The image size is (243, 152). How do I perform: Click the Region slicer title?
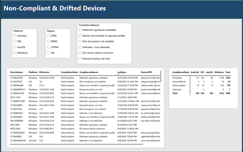coord(51,31)
